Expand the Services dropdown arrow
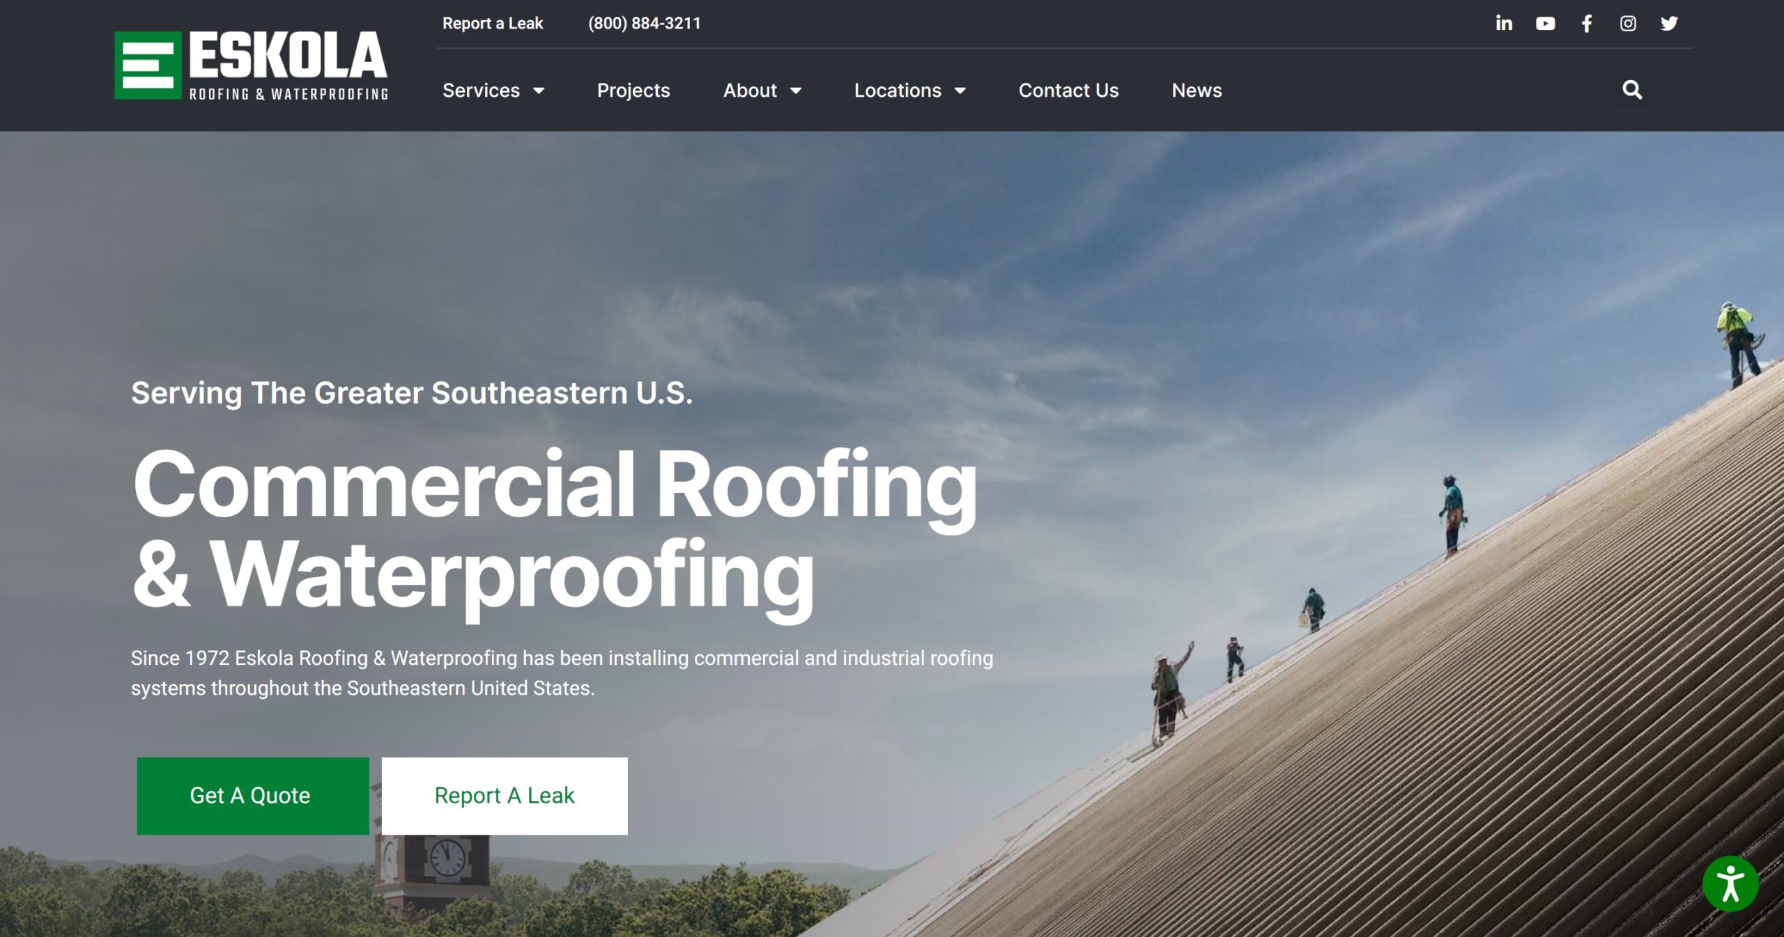This screenshot has height=937, width=1784. pos(539,90)
